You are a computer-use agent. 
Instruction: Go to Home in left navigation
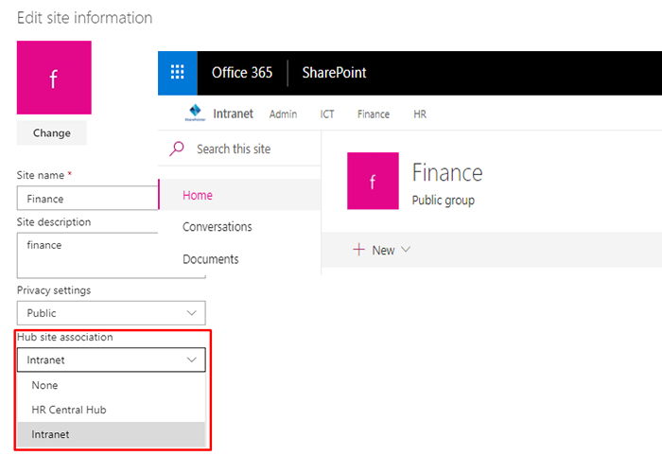click(239, 195)
